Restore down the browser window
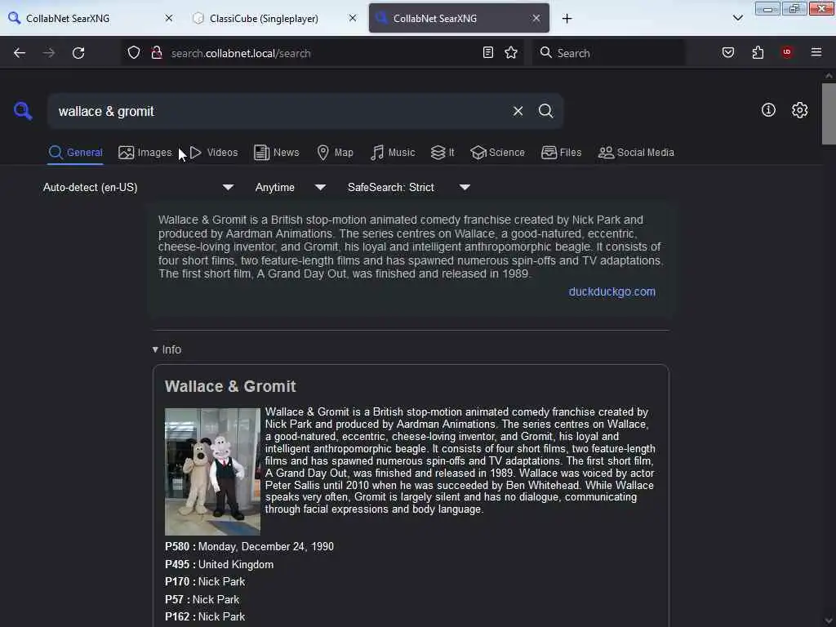 click(x=794, y=8)
